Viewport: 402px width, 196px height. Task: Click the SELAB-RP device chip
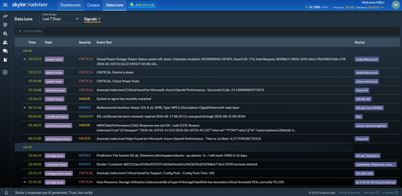[363, 99]
